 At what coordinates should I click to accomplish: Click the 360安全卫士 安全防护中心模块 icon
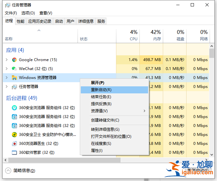(14, 135)
